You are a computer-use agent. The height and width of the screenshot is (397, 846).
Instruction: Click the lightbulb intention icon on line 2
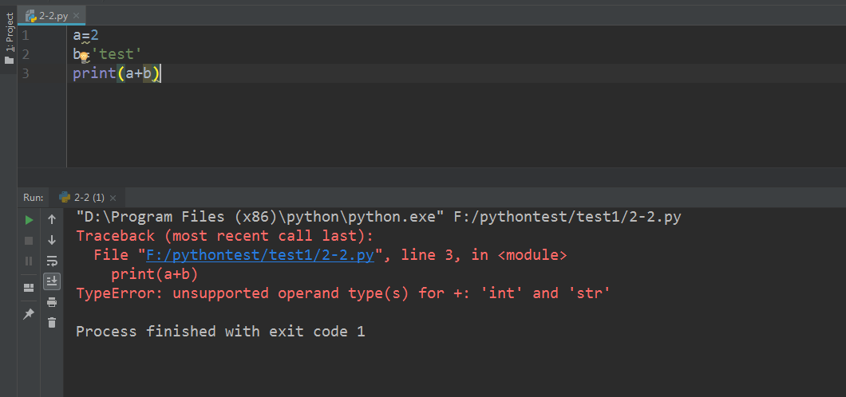point(84,56)
